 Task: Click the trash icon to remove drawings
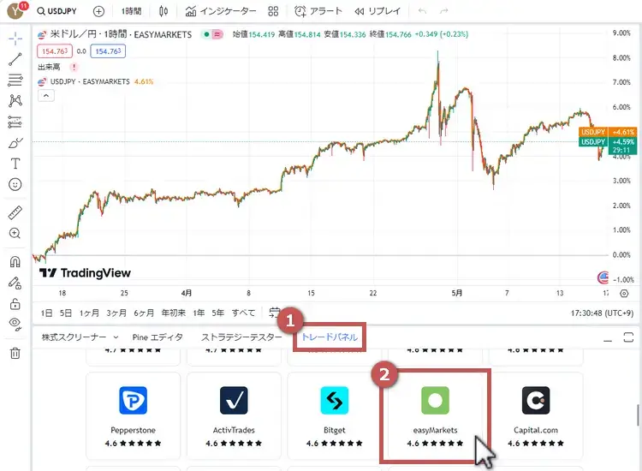(x=15, y=353)
